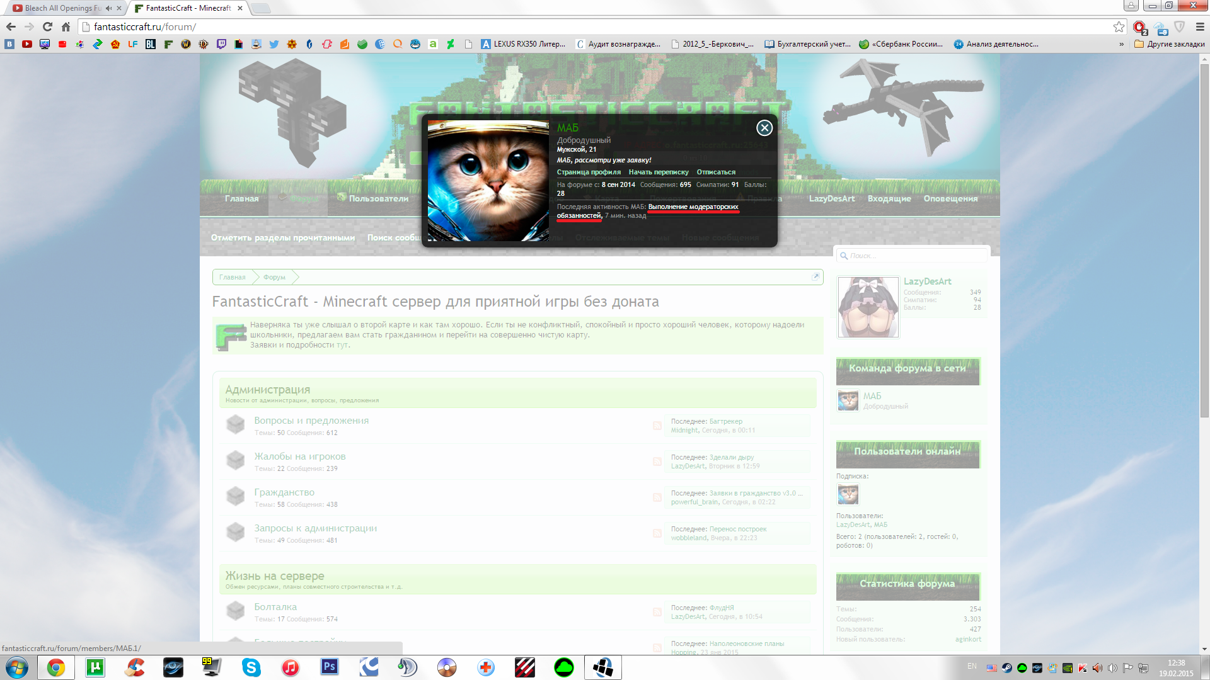Open breadcrumb jump icon at right end
Image resolution: width=1210 pixels, height=680 pixels.
[x=815, y=276]
